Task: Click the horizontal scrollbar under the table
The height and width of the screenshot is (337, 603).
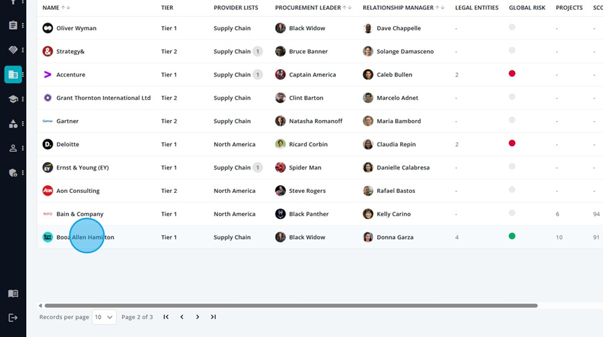Action: tap(291, 306)
